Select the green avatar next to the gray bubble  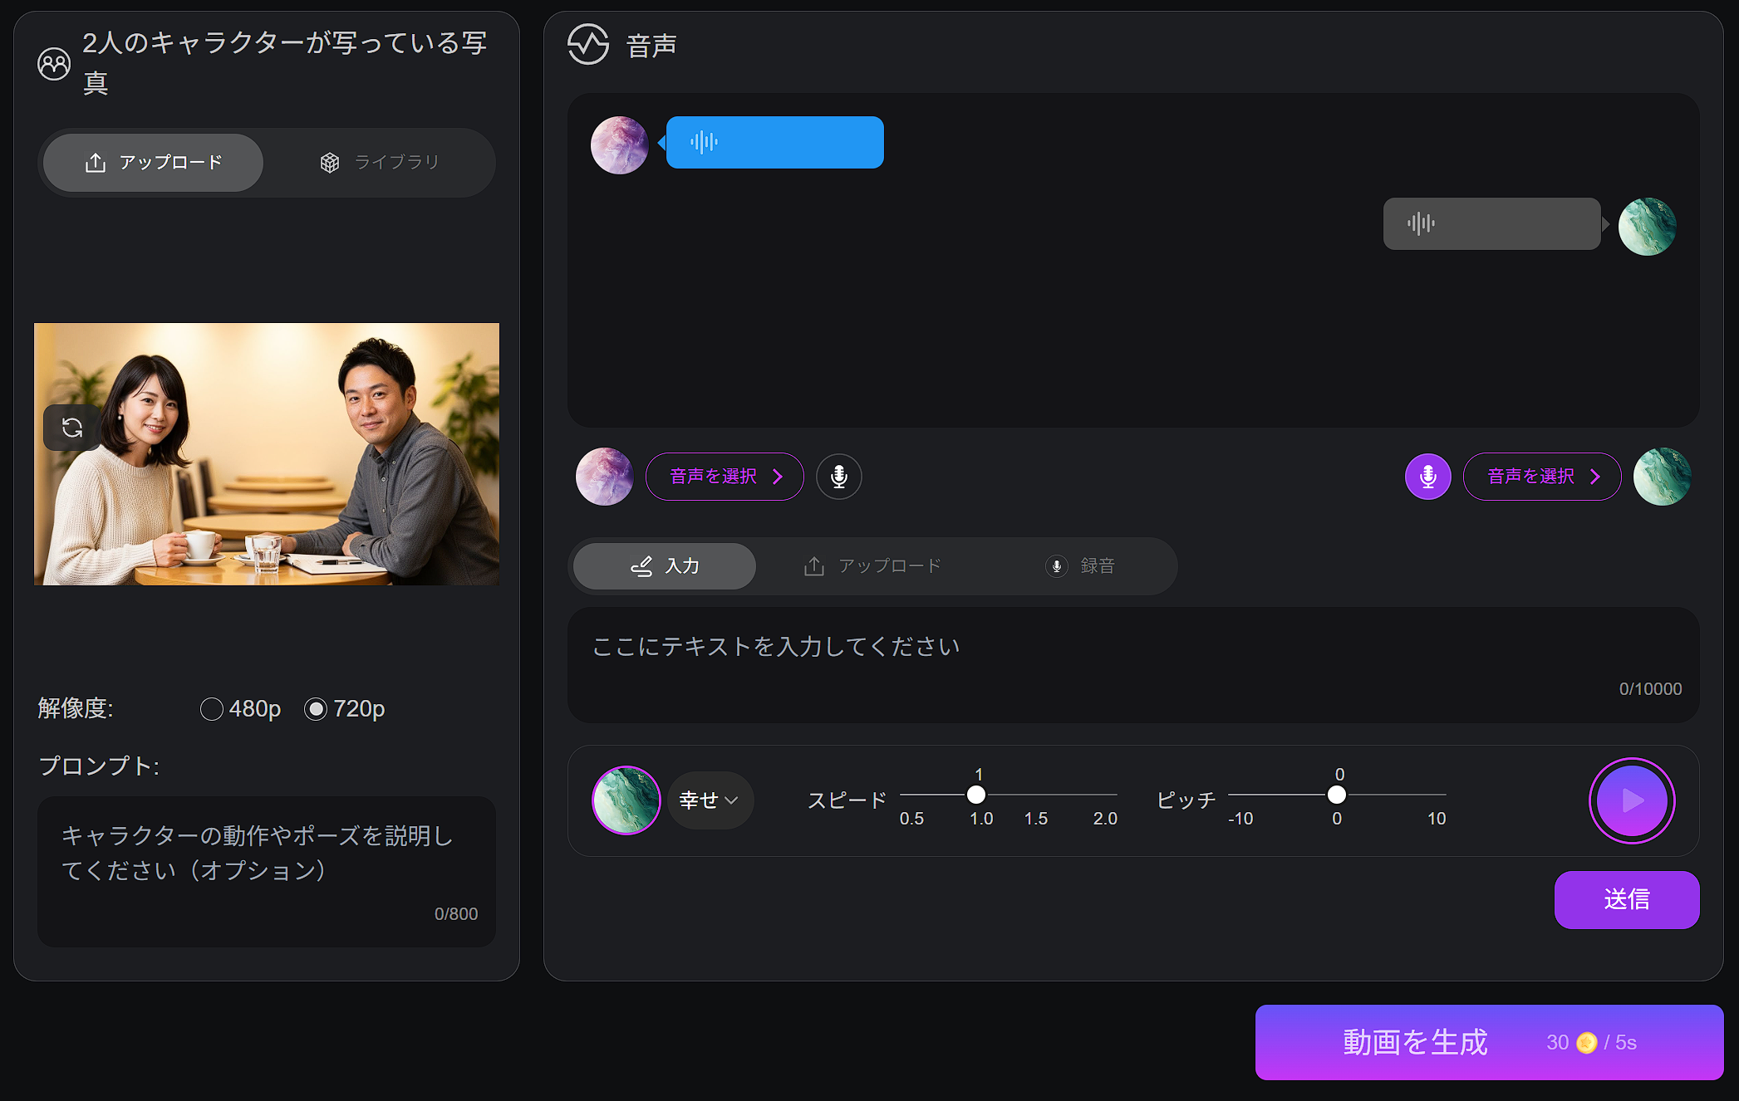coord(1647,226)
